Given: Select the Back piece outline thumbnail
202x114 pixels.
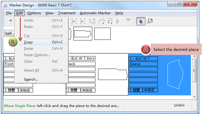Looking at the screenshot, I should tap(113, 74).
